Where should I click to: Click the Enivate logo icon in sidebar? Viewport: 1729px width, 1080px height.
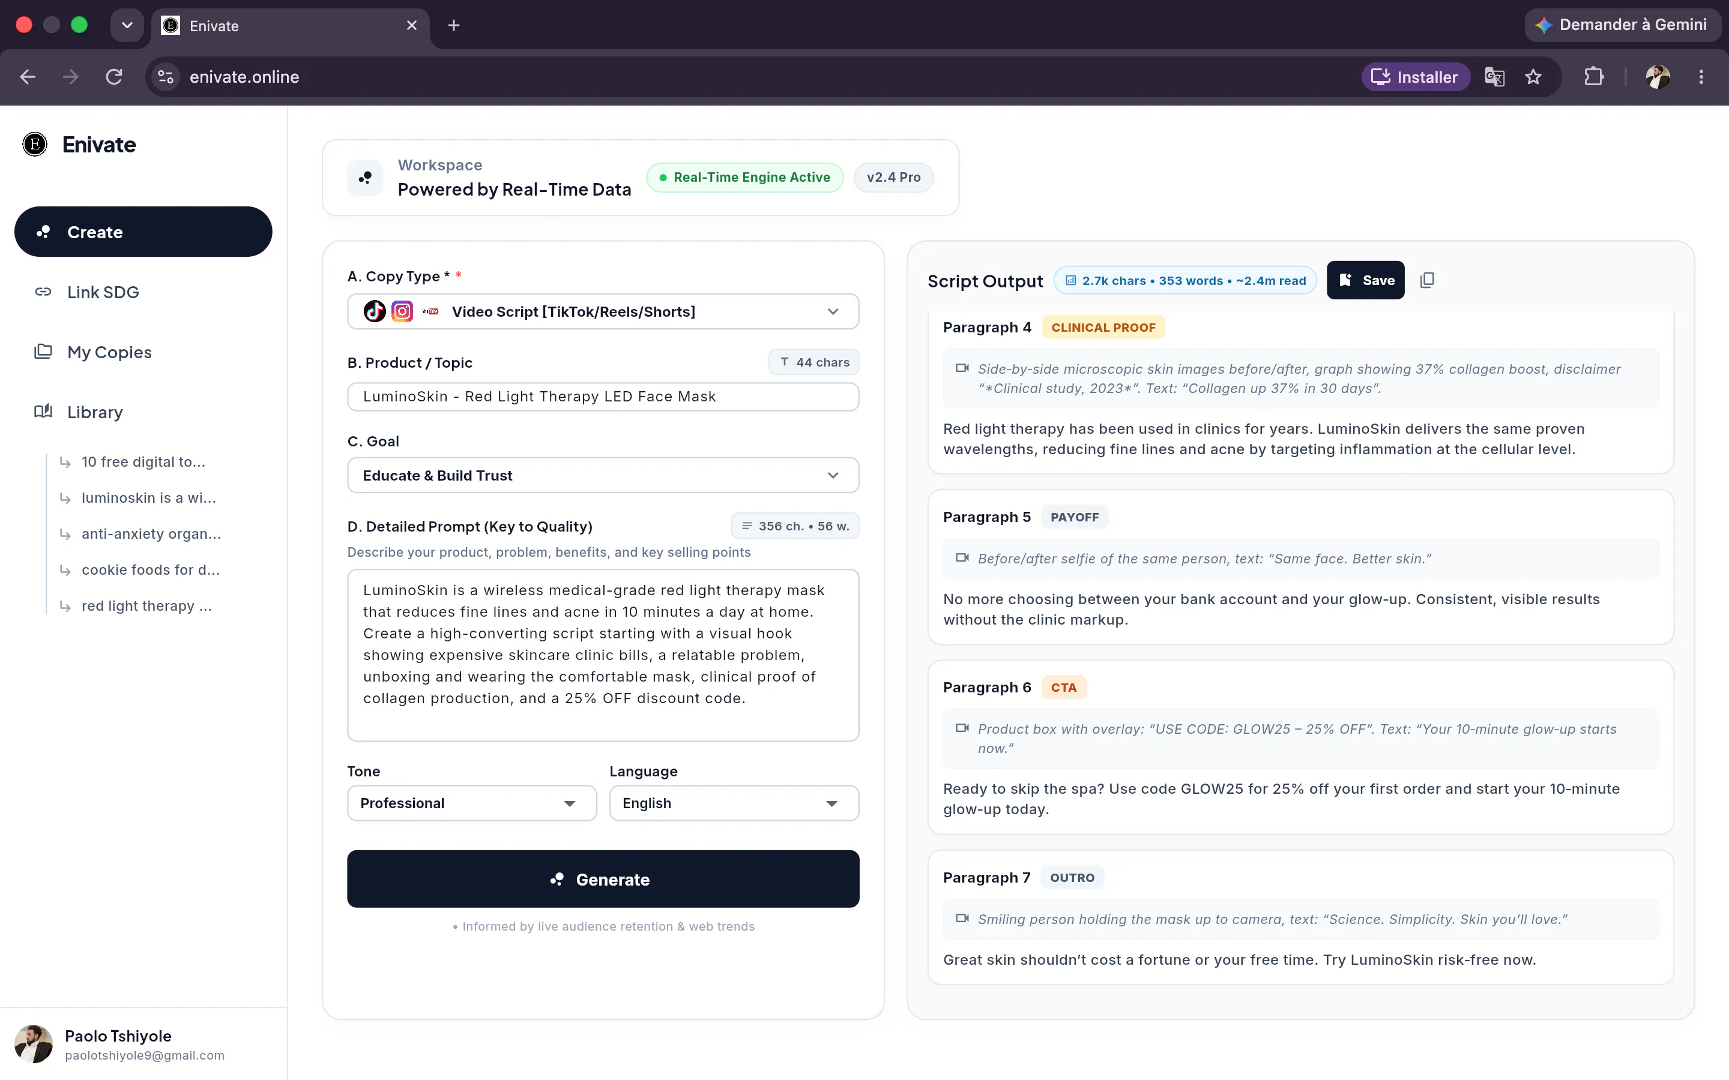[34, 144]
